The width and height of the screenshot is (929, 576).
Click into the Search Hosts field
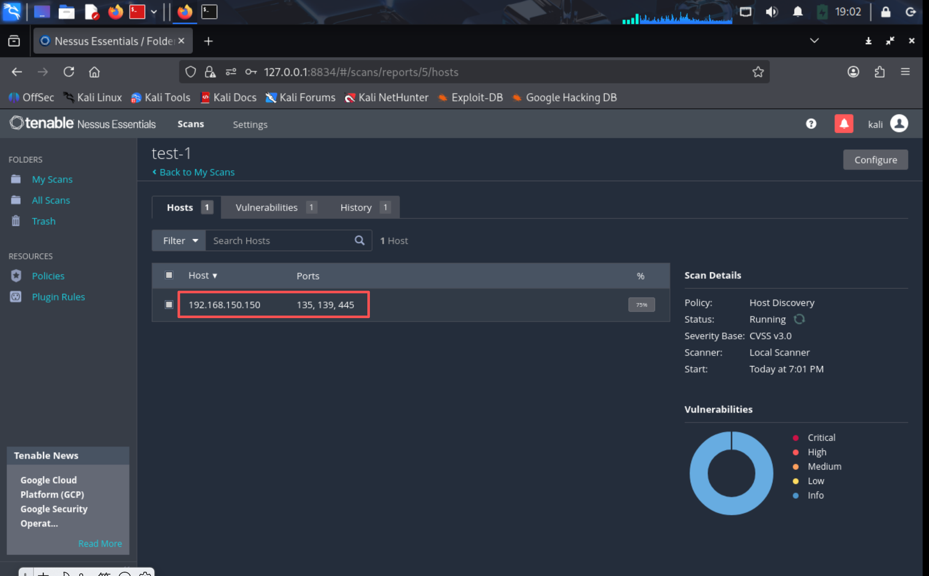(280, 240)
